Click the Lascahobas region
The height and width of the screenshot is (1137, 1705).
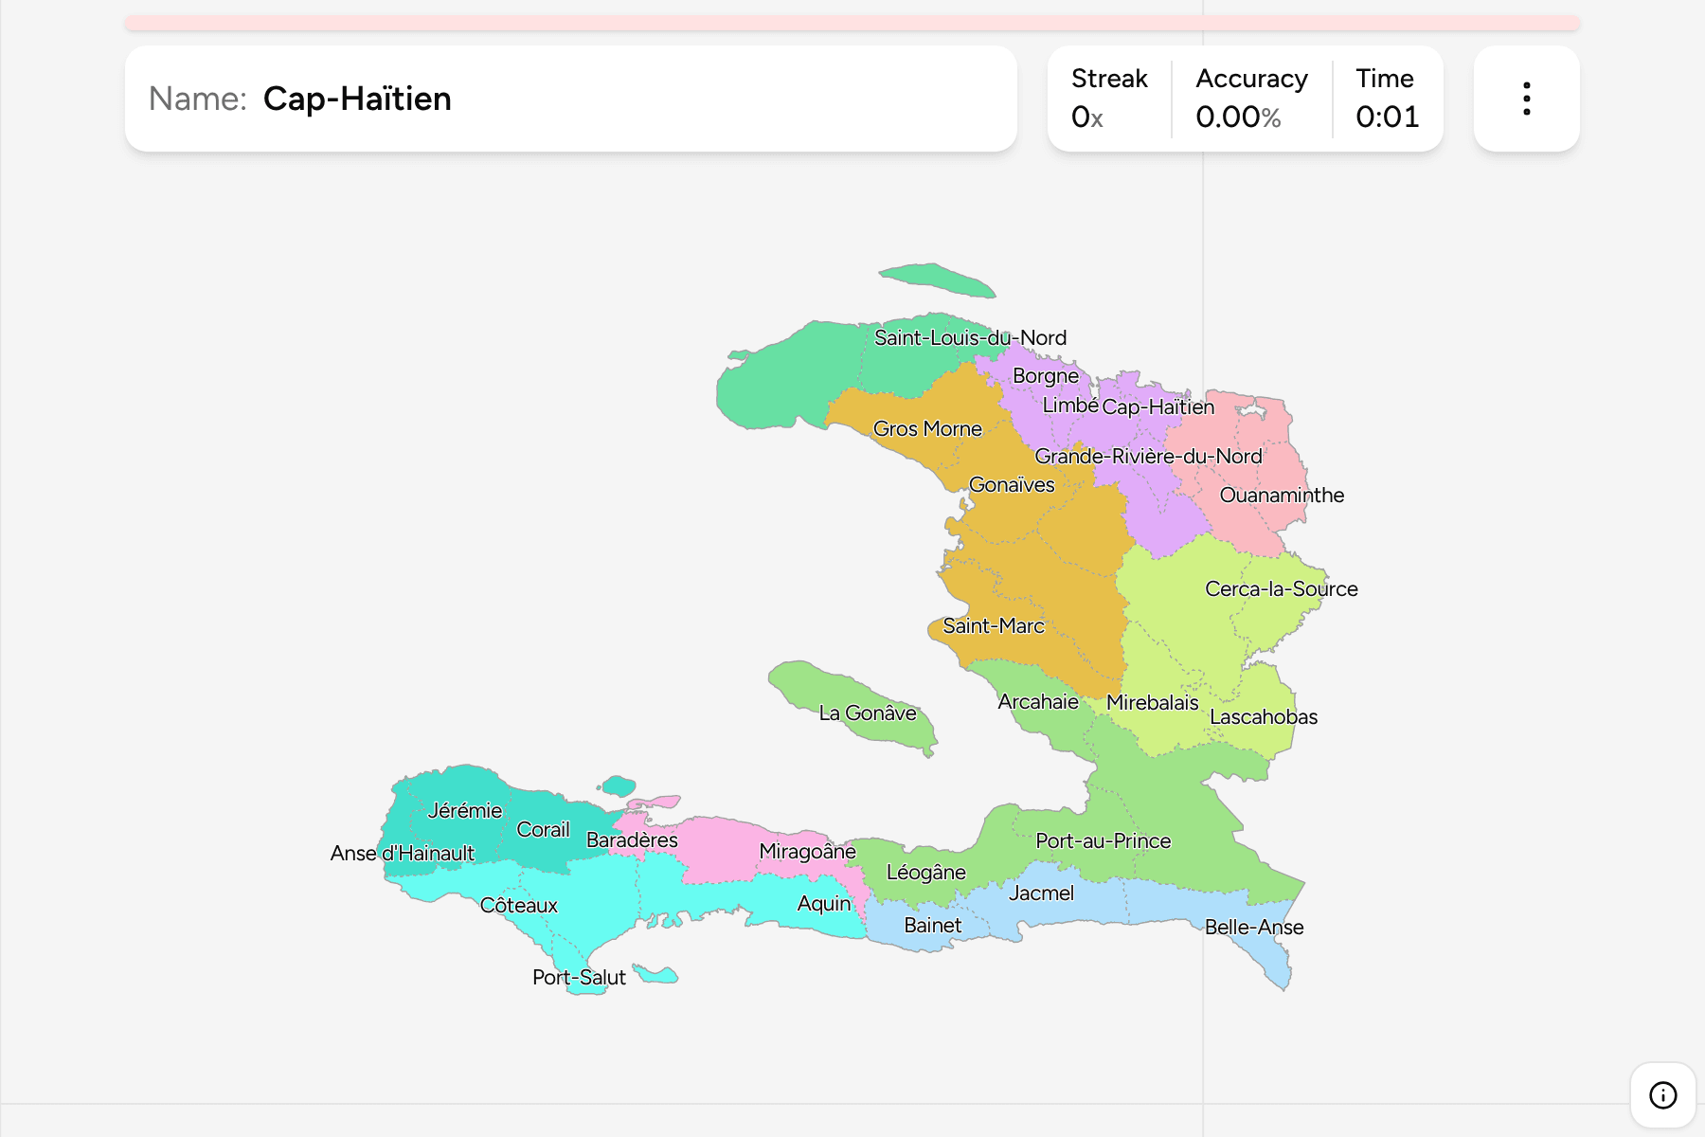point(1264,717)
